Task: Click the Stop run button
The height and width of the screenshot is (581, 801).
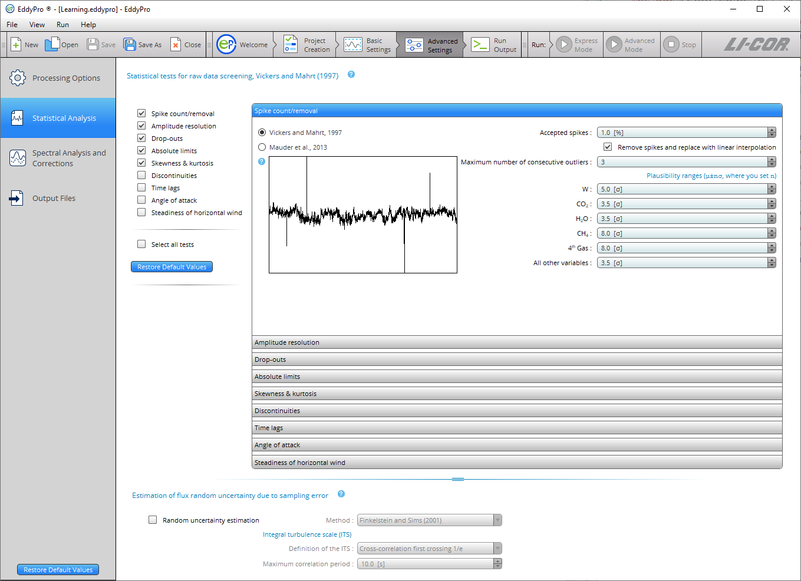Action: (681, 45)
